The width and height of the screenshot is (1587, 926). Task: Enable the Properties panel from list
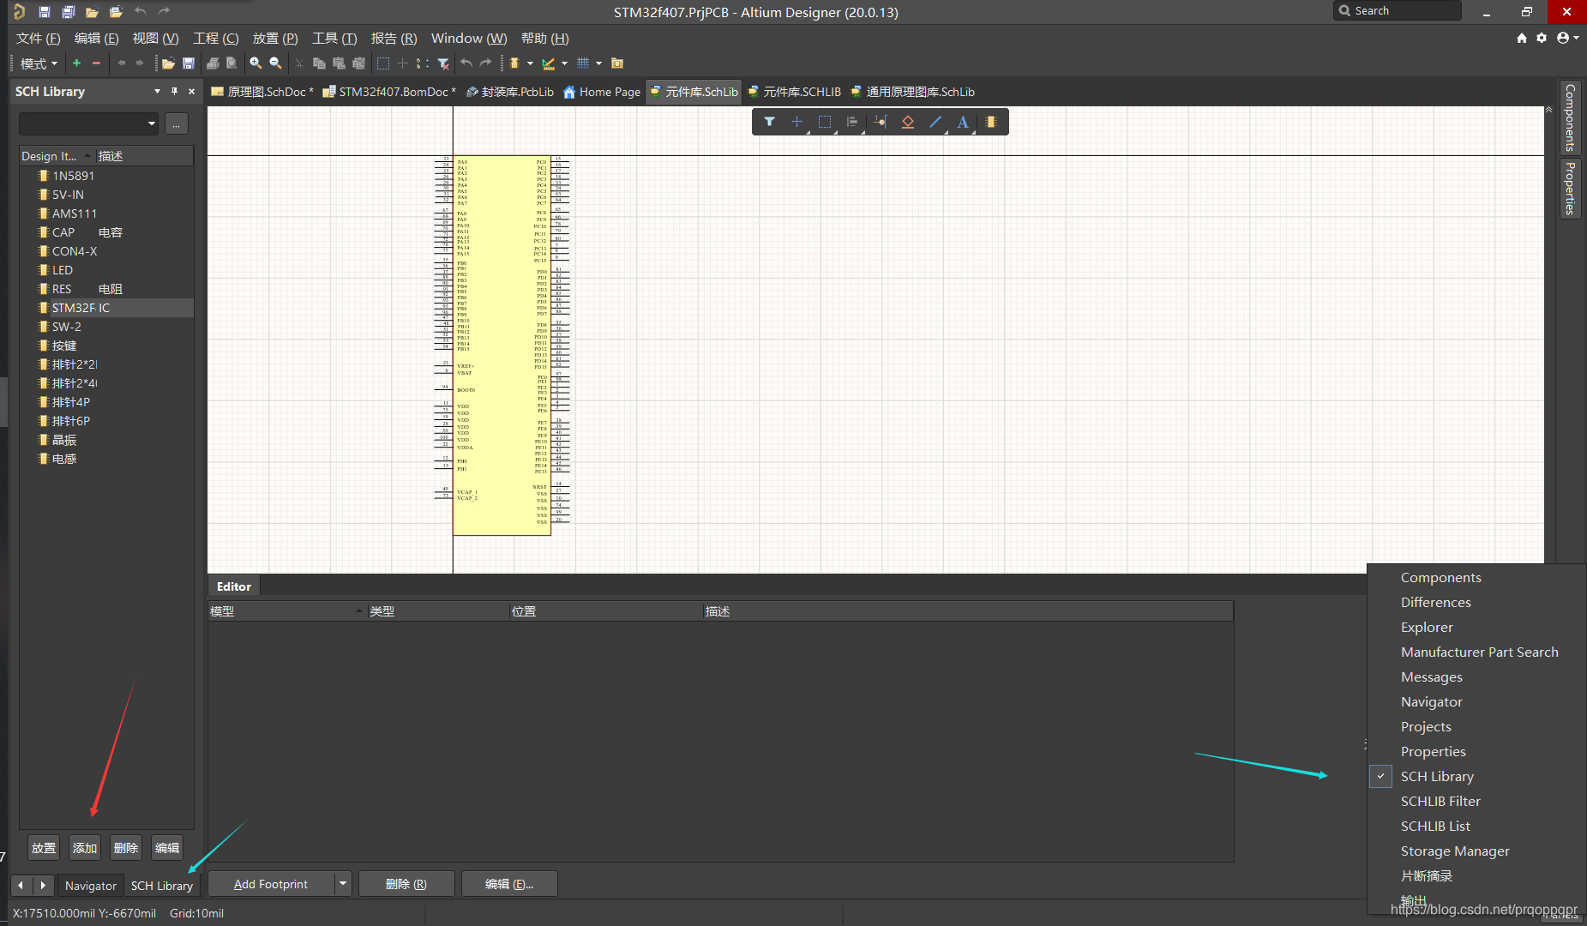tap(1433, 751)
